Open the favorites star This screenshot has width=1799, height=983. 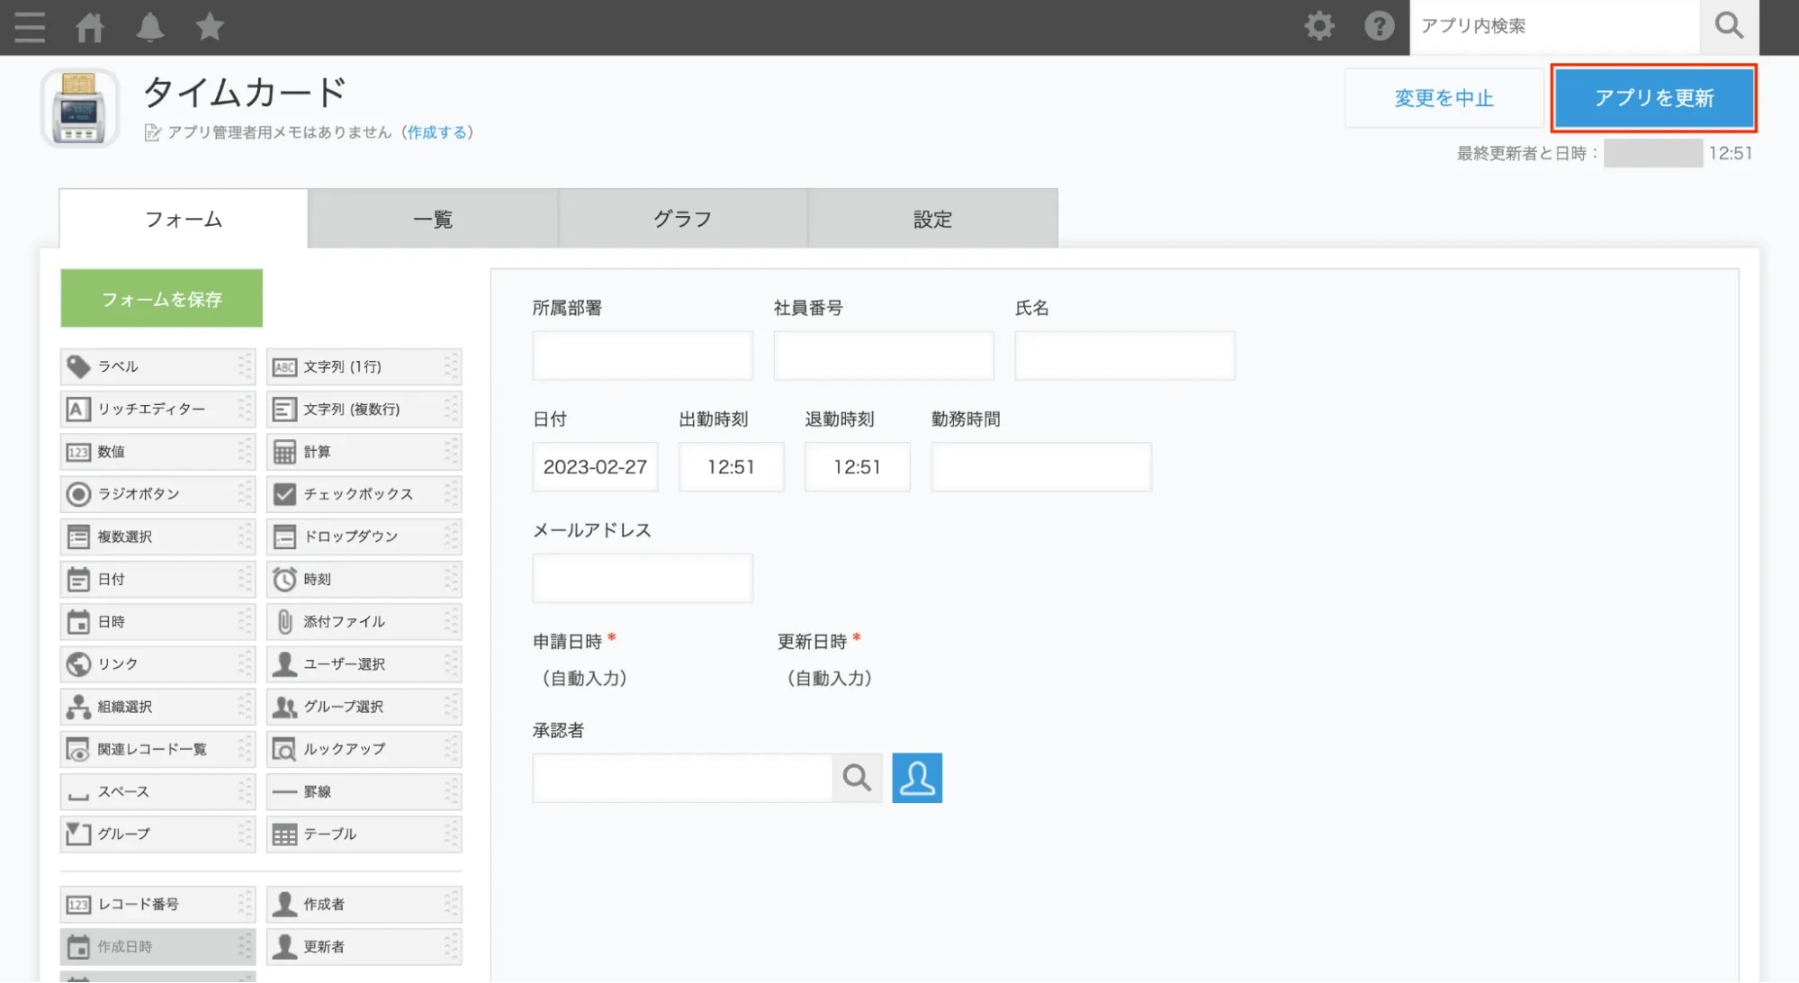tap(209, 27)
